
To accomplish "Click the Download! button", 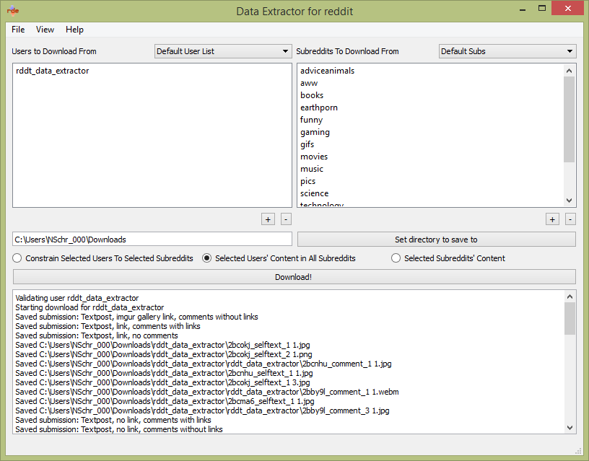I will [x=294, y=277].
